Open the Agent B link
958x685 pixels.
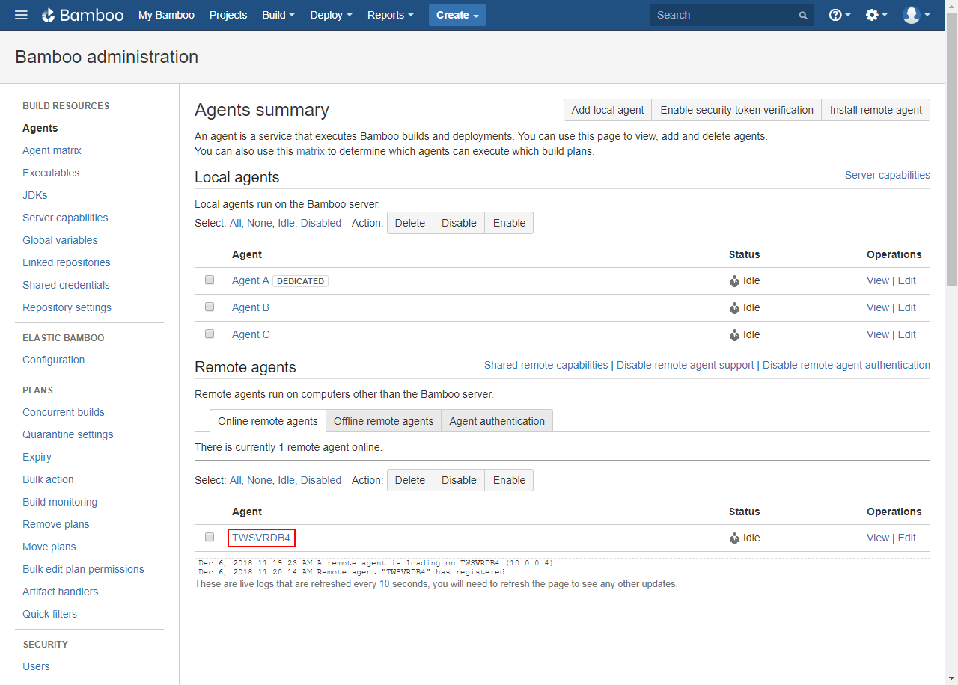click(251, 307)
